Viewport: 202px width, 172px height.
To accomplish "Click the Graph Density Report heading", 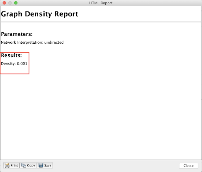I will (x=39, y=14).
